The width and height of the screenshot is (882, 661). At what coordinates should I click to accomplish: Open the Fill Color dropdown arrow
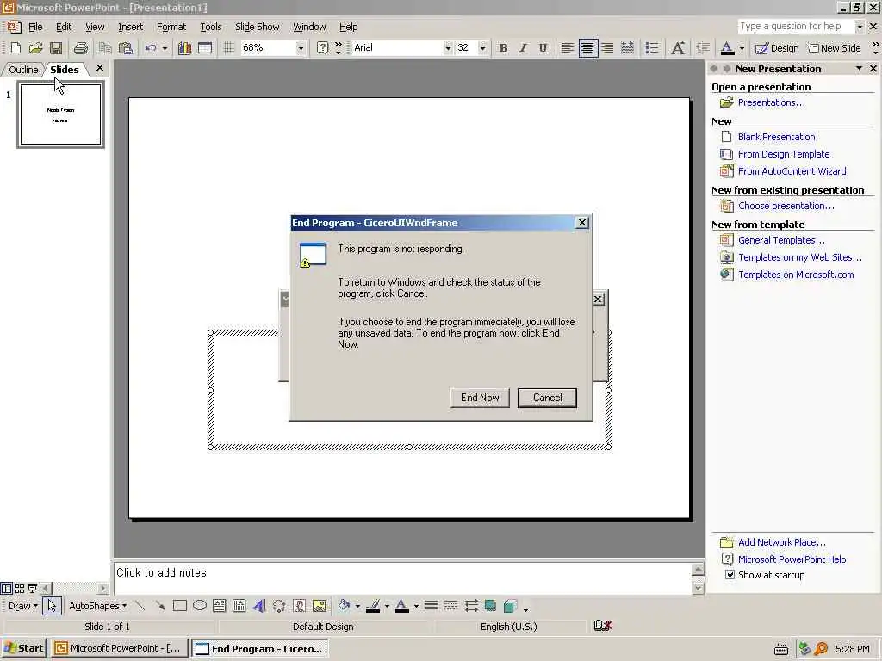click(357, 606)
